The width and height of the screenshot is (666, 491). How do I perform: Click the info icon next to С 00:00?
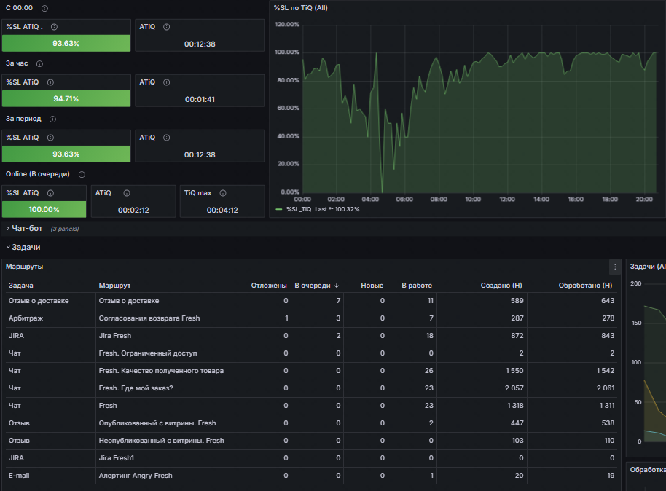pos(45,8)
